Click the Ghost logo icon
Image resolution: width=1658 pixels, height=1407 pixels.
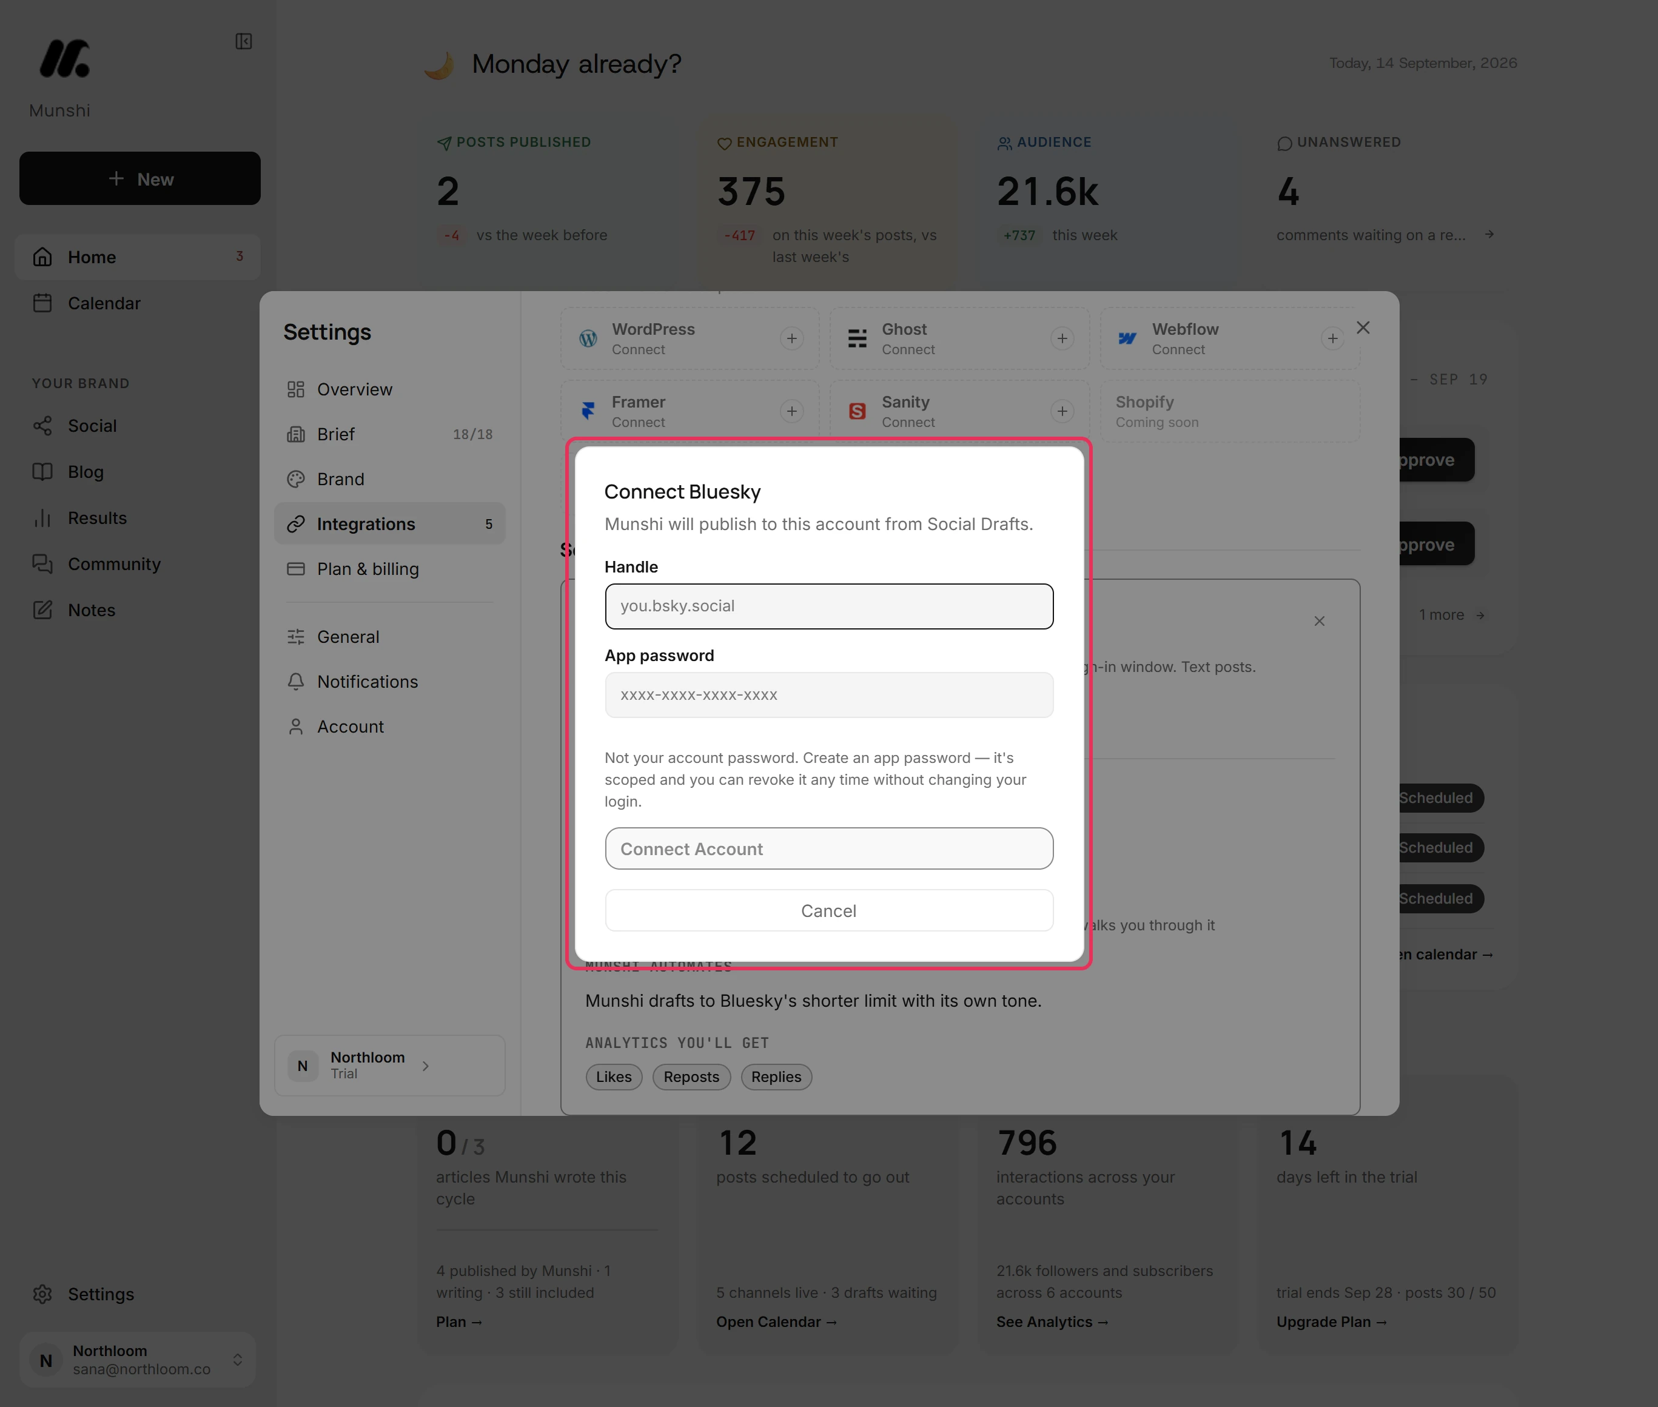pos(858,338)
